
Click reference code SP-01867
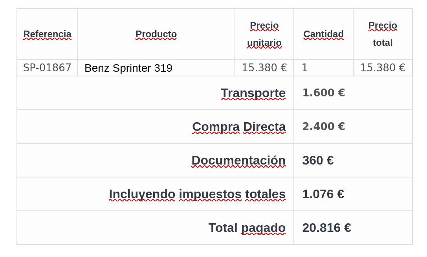[x=47, y=68]
